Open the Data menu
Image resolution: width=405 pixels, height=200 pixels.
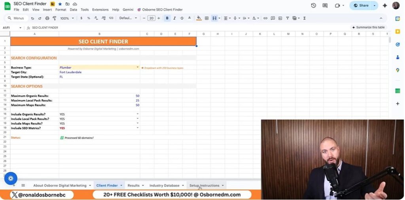point(73,10)
